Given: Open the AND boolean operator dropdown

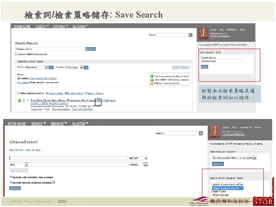Looking at the screenshot, I should pos(19,164).
